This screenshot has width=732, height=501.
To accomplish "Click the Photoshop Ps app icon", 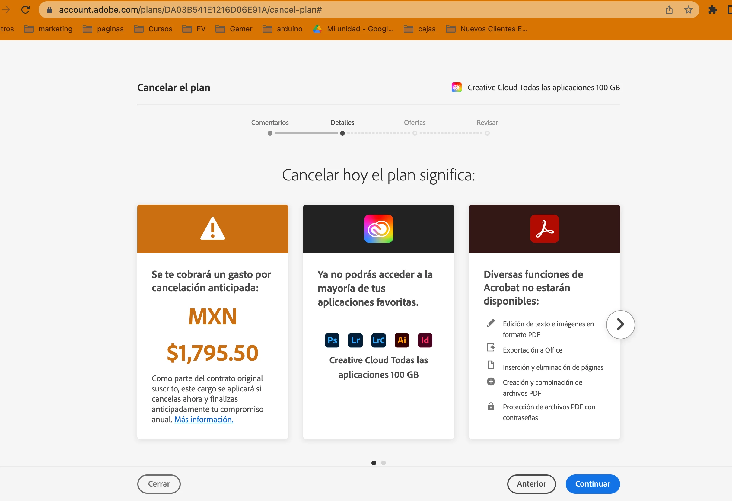I will point(332,340).
